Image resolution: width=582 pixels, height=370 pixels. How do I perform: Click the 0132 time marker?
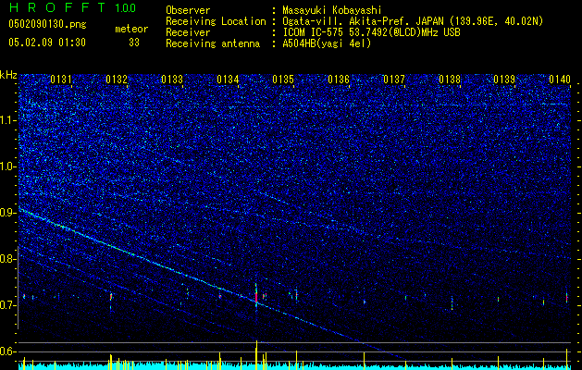coord(117,80)
